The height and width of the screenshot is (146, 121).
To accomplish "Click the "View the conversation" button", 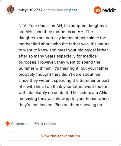I will (x=60, y=136).
